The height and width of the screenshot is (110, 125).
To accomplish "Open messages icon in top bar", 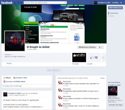I will [x=18, y=2].
